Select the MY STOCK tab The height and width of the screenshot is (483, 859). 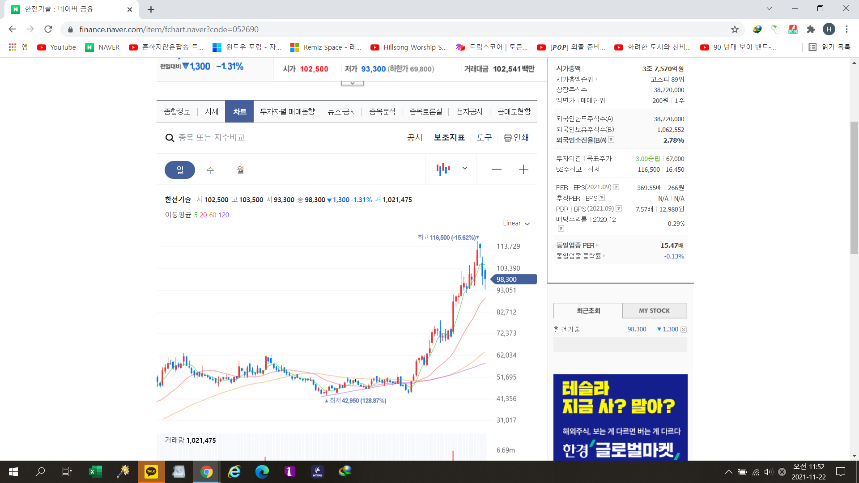[x=654, y=310]
